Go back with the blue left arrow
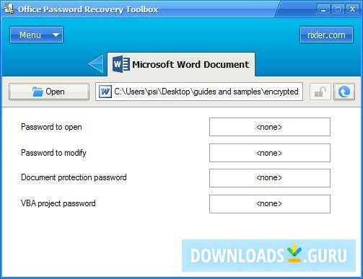The width and height of the screenshot is (363, 279). click(96, 64)
